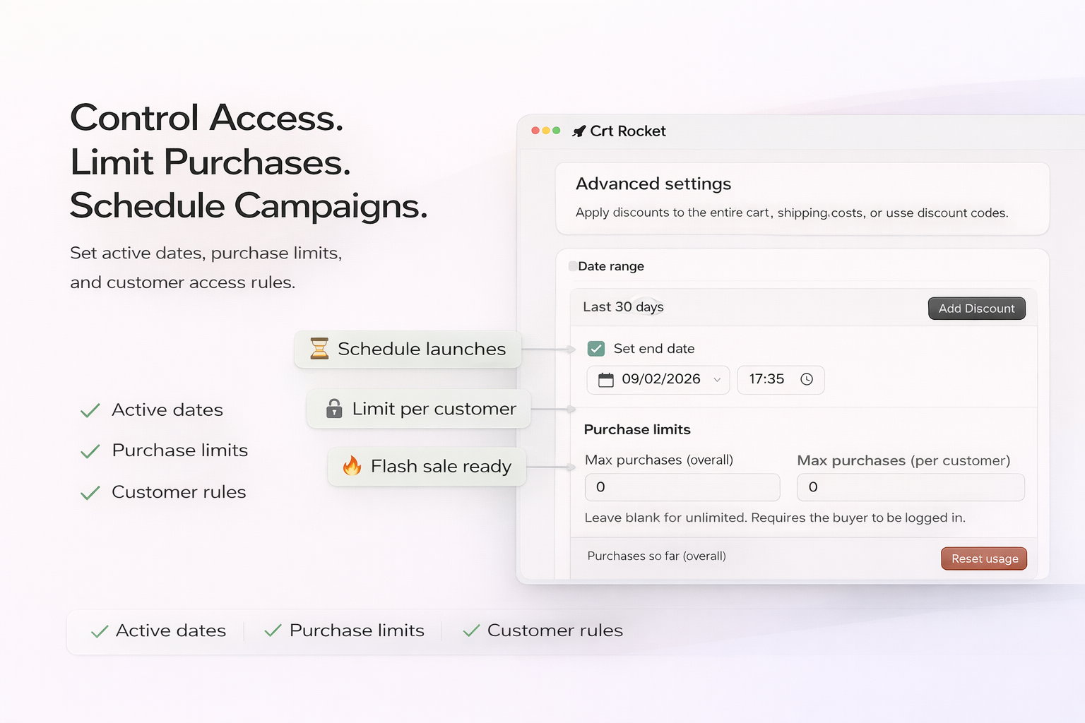1085x723 pixels.
Task: Select the Schedule launches feature pill
Action: pyautogui.click(x=408, y=349)
